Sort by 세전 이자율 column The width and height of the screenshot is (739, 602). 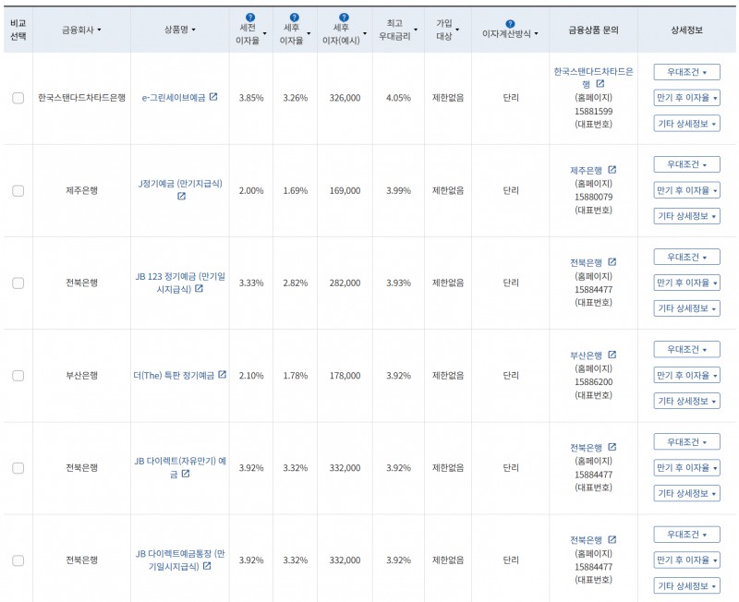pyautogui.click(x=250, y=34)
